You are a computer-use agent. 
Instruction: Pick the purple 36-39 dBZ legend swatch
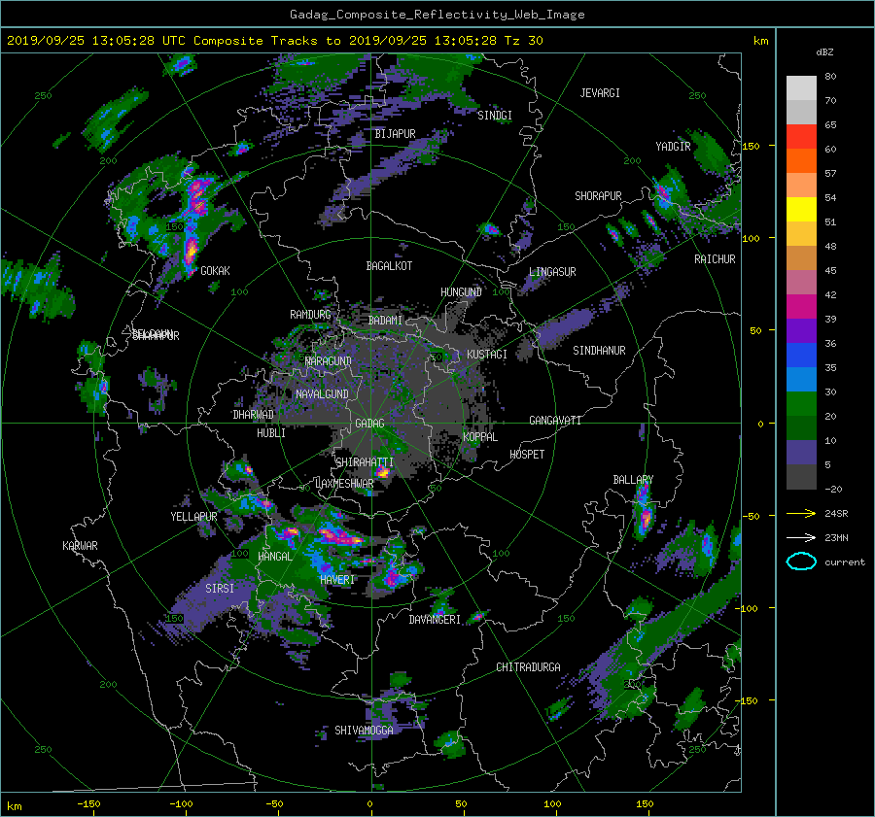pyautogui.click(x=801, y=330)
